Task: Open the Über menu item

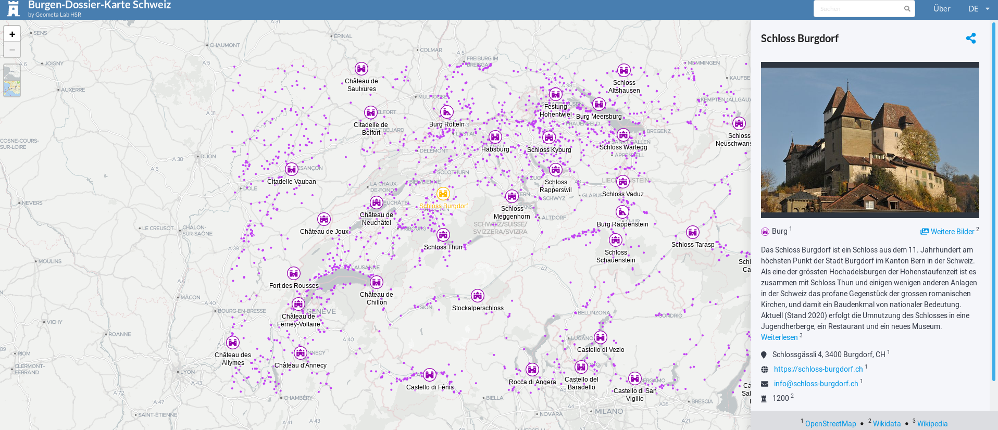Action: (x=941, y=9)
